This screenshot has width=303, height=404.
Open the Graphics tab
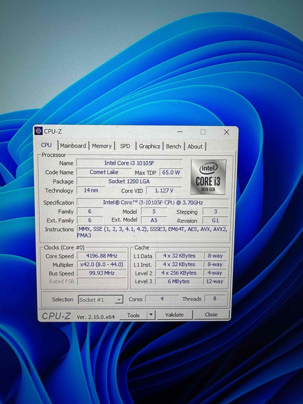(150, 146)
